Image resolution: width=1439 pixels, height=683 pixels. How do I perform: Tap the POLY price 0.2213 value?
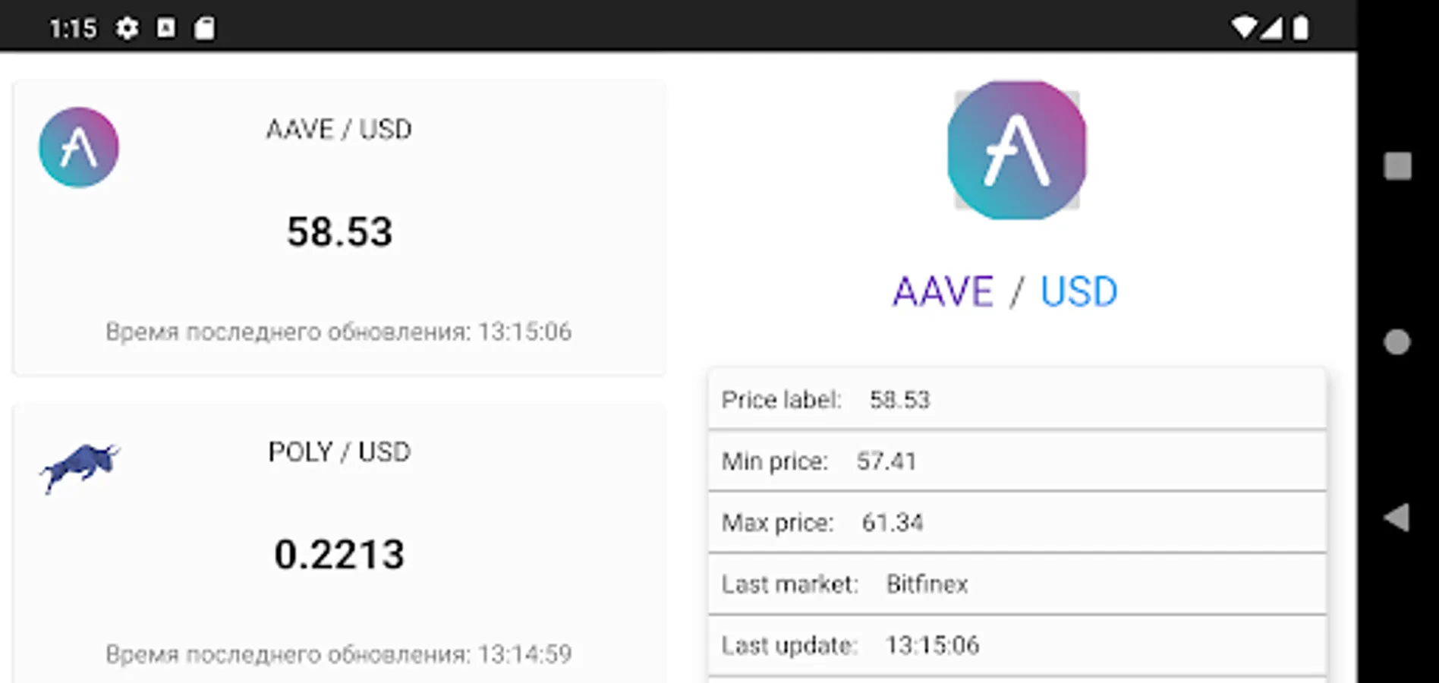pos(339,554)
